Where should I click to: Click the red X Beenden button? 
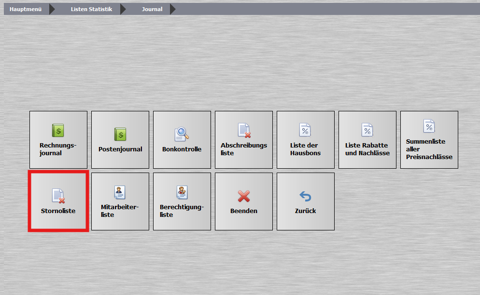pos(244,201)
